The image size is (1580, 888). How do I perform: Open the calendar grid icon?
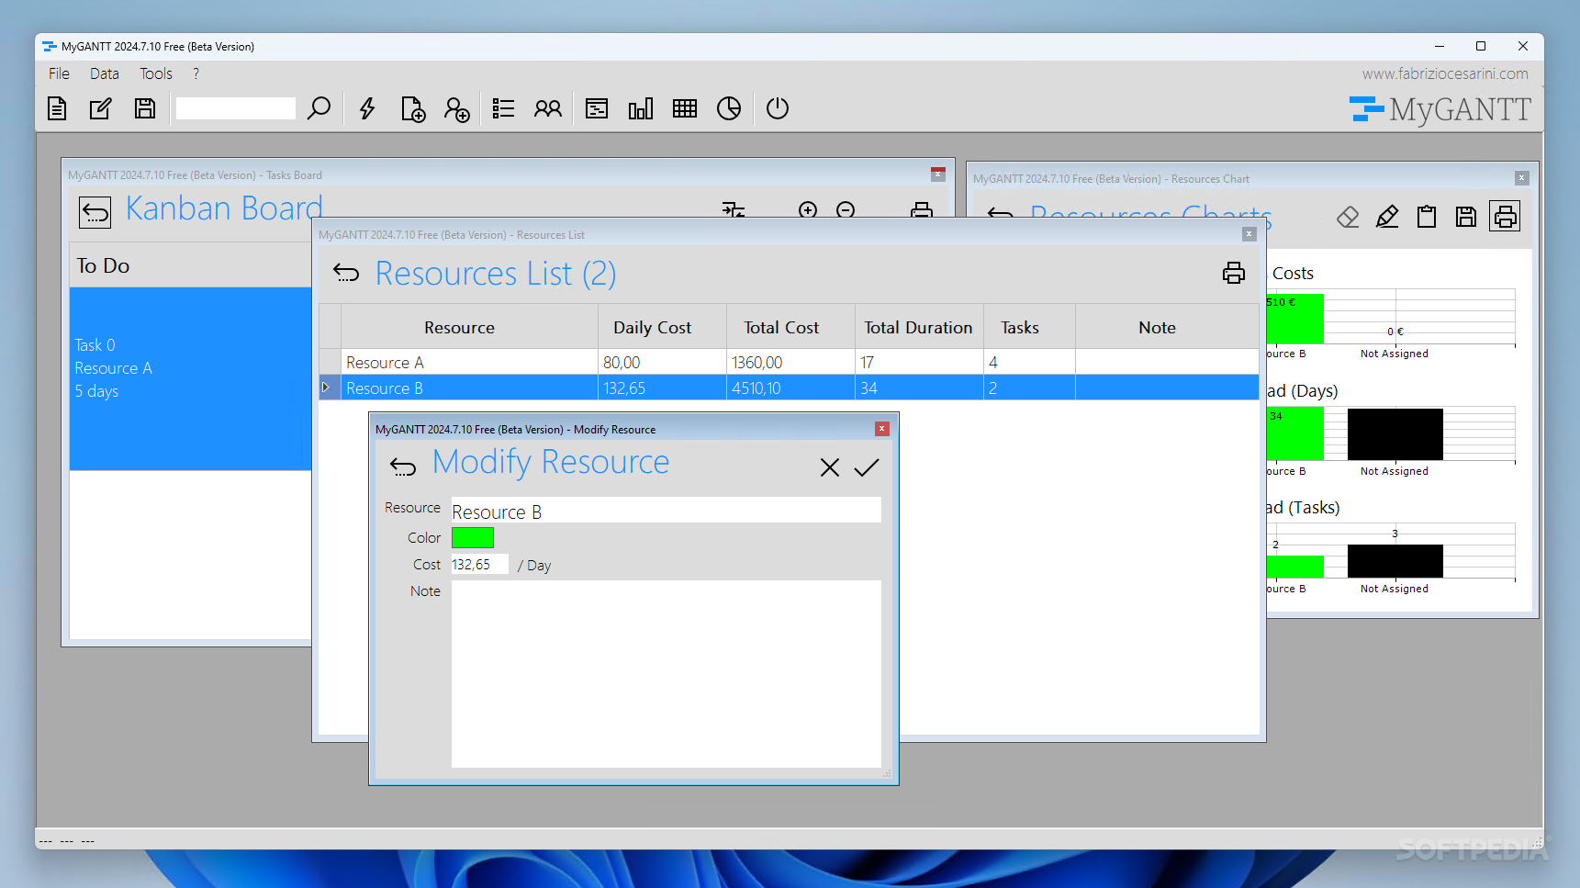685,108
